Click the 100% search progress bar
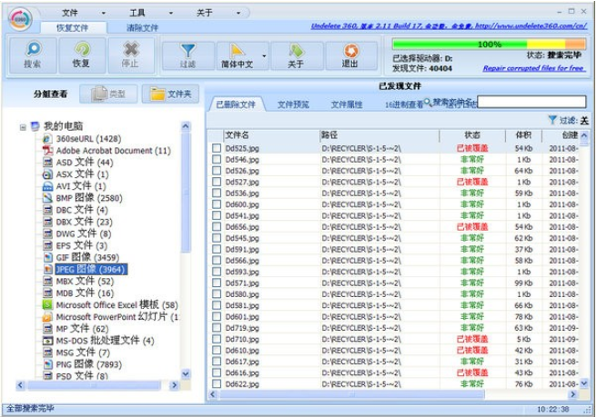Image resolution: width=597 pixels, height=417 pixels. pyautogui.click(x=489, y=45)
